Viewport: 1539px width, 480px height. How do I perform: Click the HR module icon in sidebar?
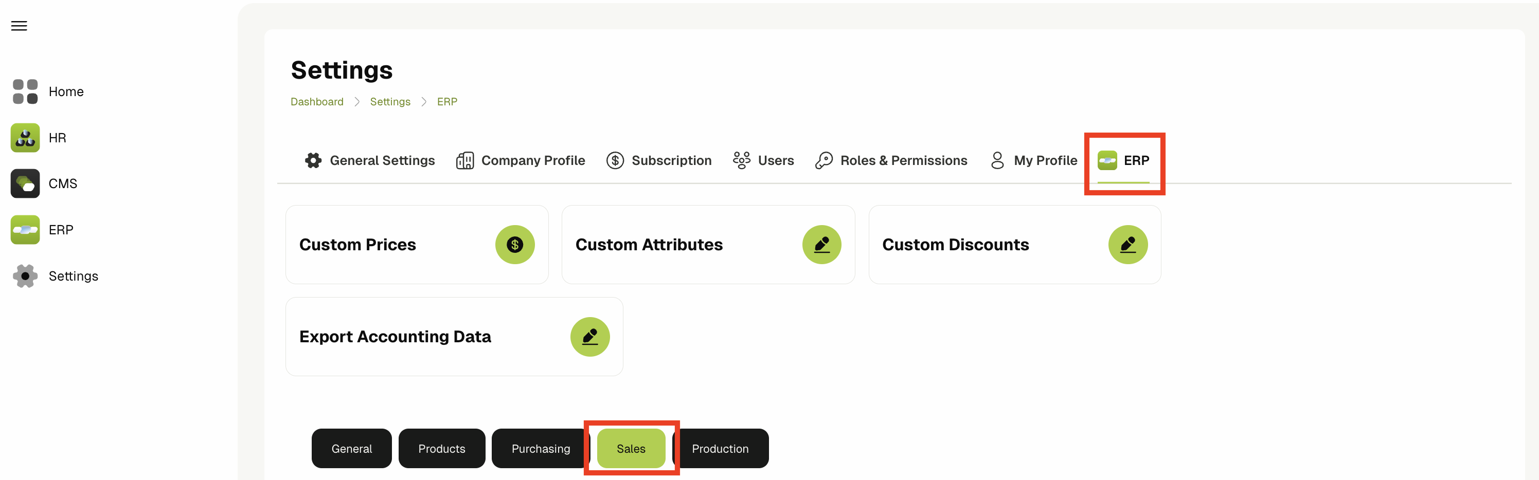coord(25,138)
